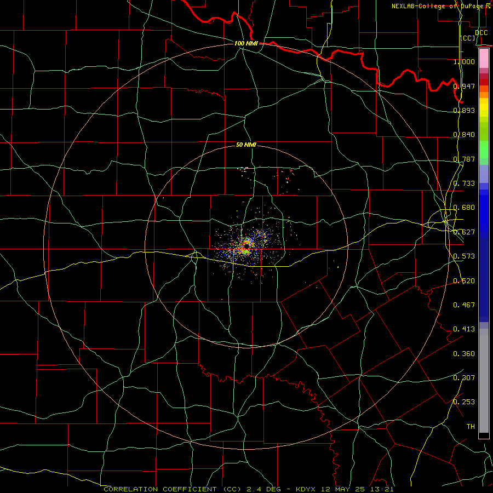The image size is (493, 493).
Task: Click the 0.467 scale value
Action: pos(464,305)
